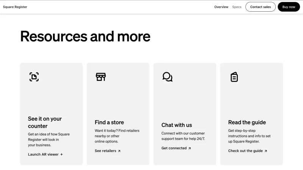
Task: Click the arrow icon next to Get connected
Action: pyautogui.click(x=189, y=148)
